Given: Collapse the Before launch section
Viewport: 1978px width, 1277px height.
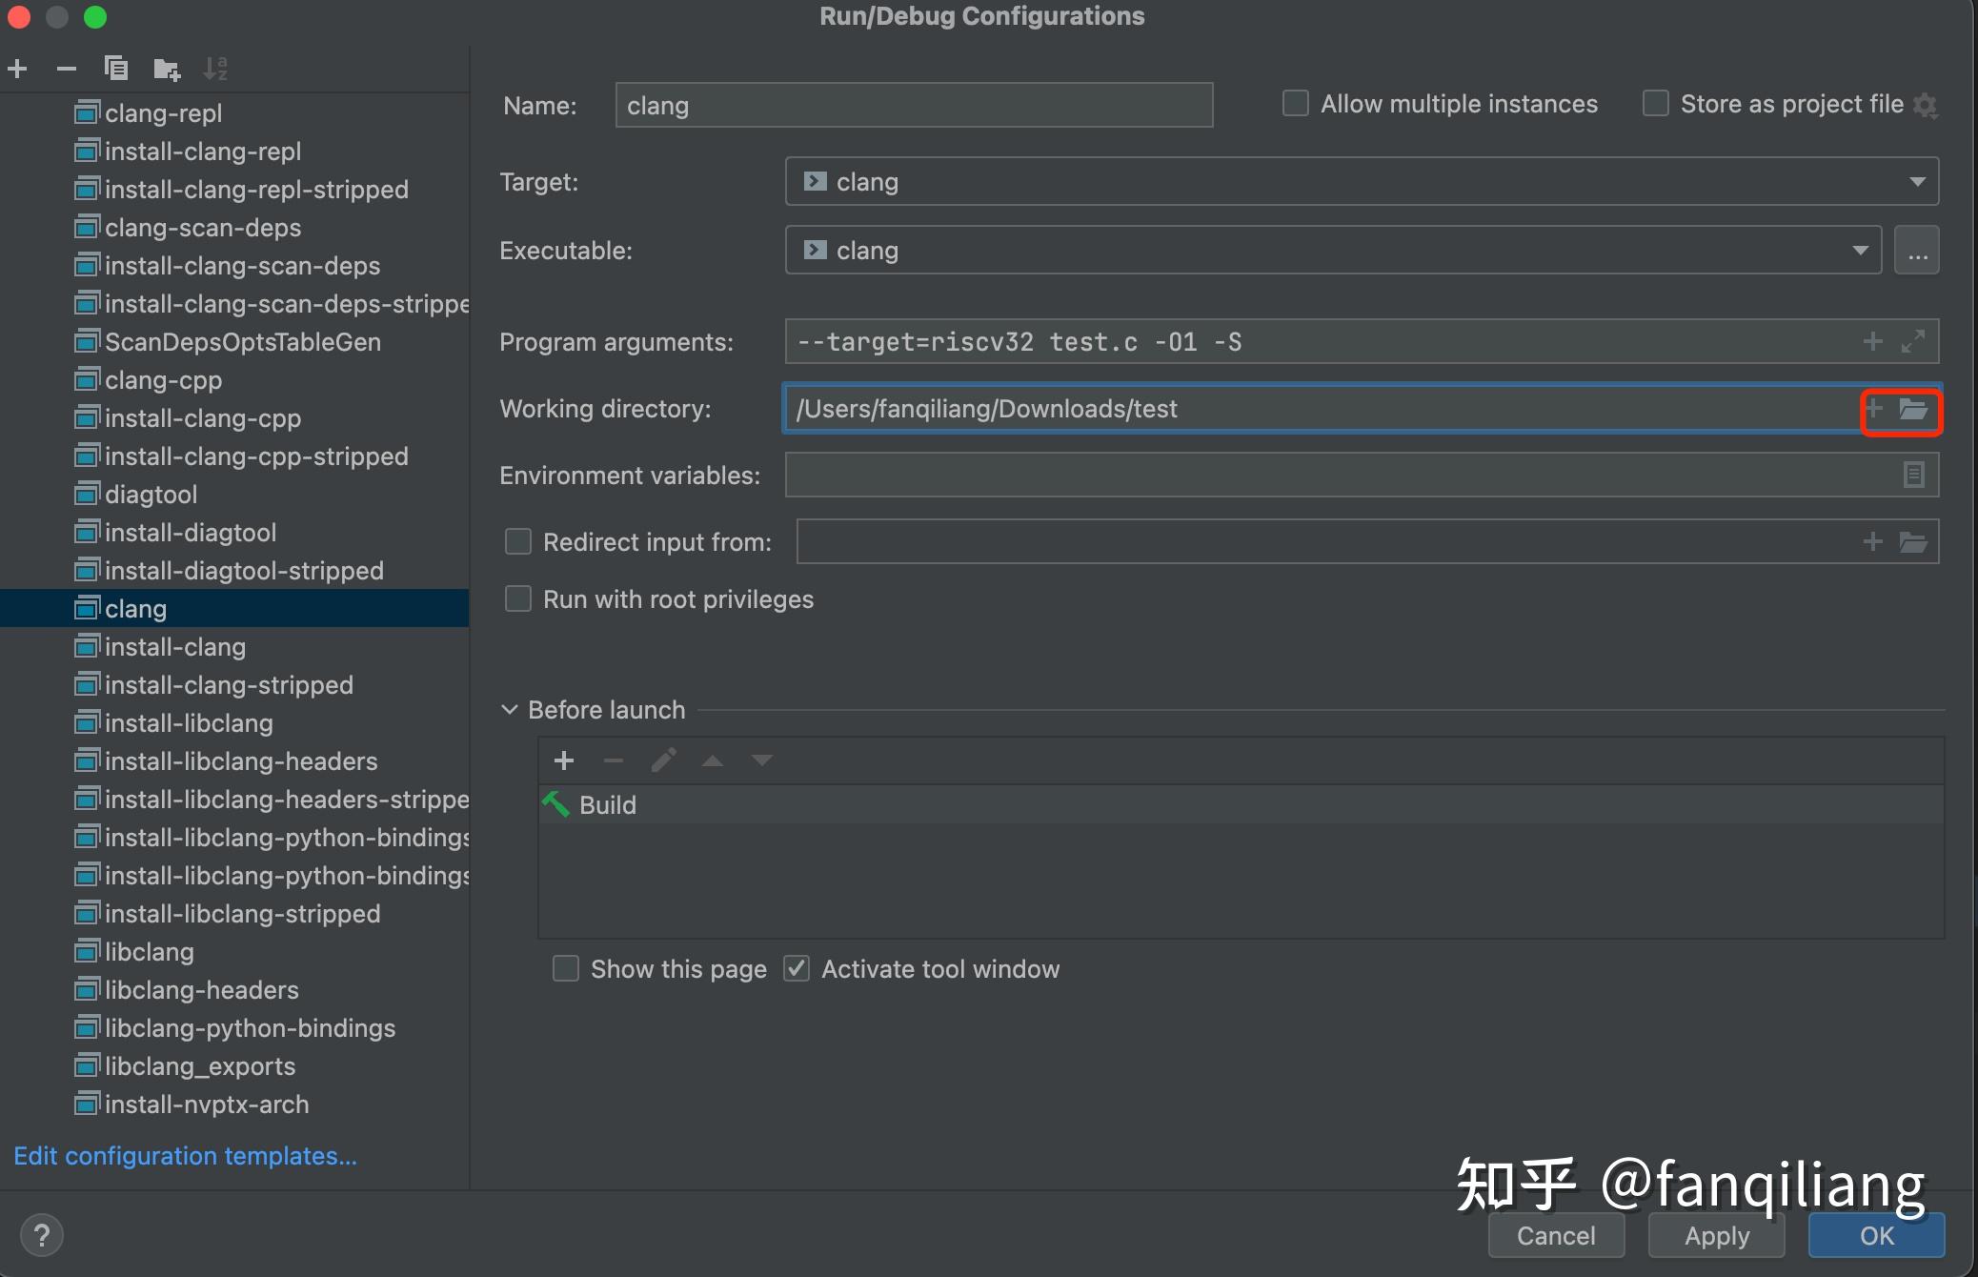Looking at the screenshot, I should (510, 710).
